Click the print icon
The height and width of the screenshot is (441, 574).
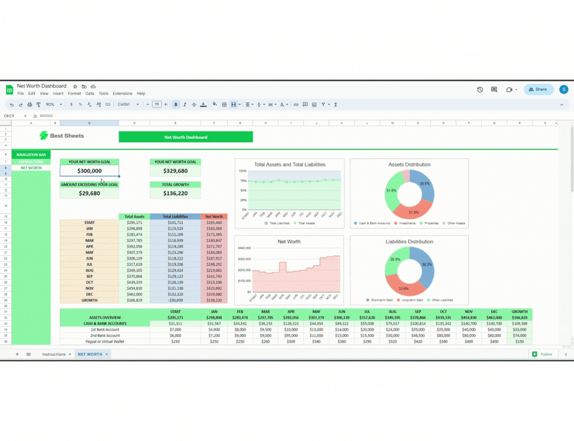29,105
